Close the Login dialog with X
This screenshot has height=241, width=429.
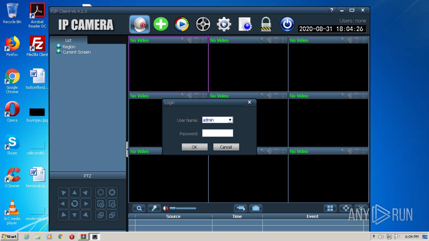pyautogui.click(x=249, y=102)
